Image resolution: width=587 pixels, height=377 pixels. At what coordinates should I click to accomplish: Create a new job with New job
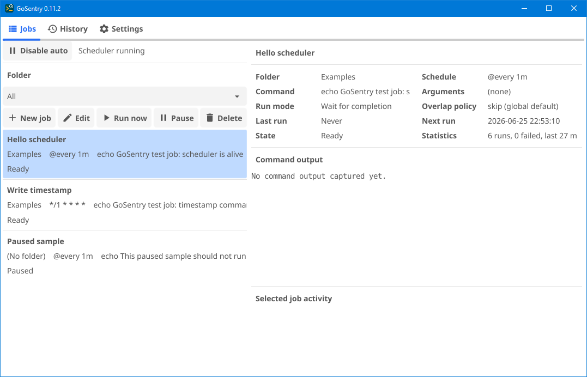tap(29, 118)
